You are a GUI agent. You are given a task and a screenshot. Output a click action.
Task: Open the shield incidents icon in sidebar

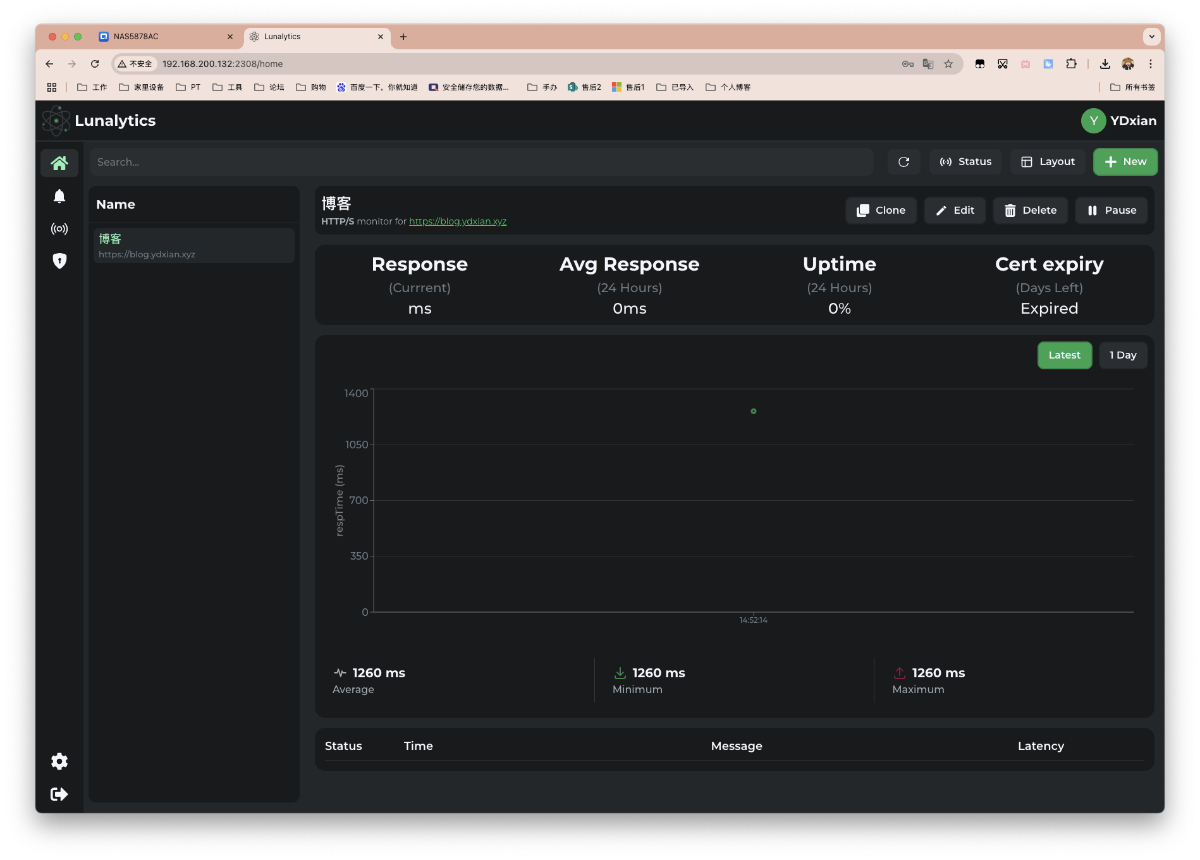point(59,261)
